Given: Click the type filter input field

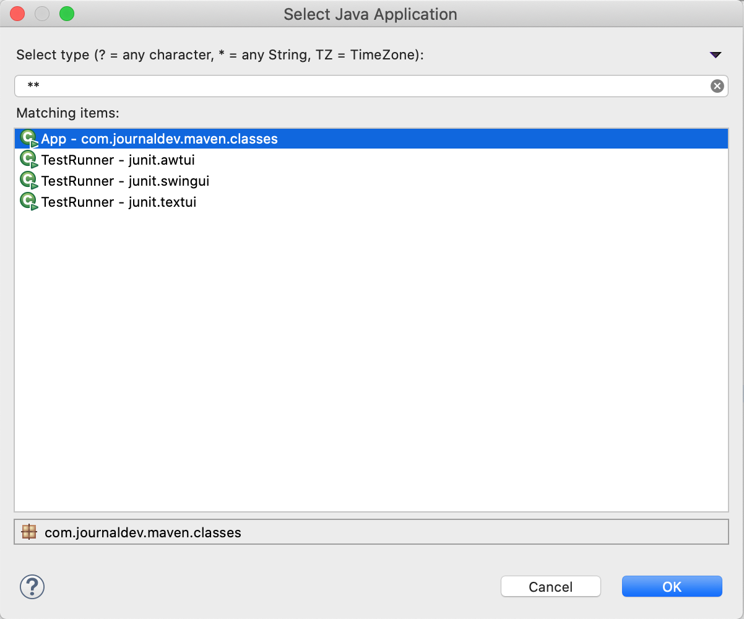Looking at the screenshot, I should click(x=309, y=85).
